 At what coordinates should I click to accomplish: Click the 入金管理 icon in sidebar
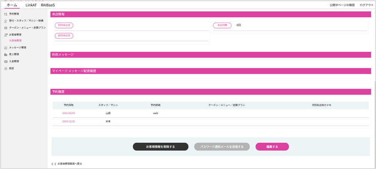[6, 61]
